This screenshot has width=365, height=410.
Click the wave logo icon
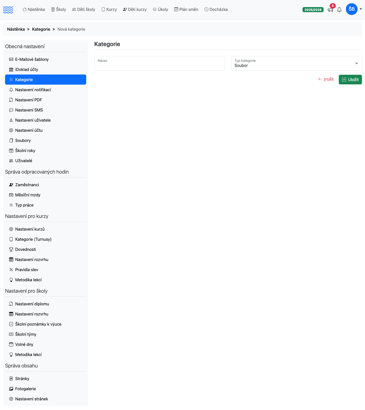(8, 10)
